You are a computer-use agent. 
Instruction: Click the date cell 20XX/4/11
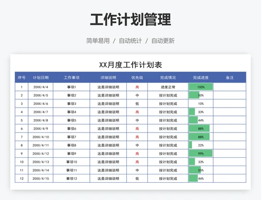point(41,145)
